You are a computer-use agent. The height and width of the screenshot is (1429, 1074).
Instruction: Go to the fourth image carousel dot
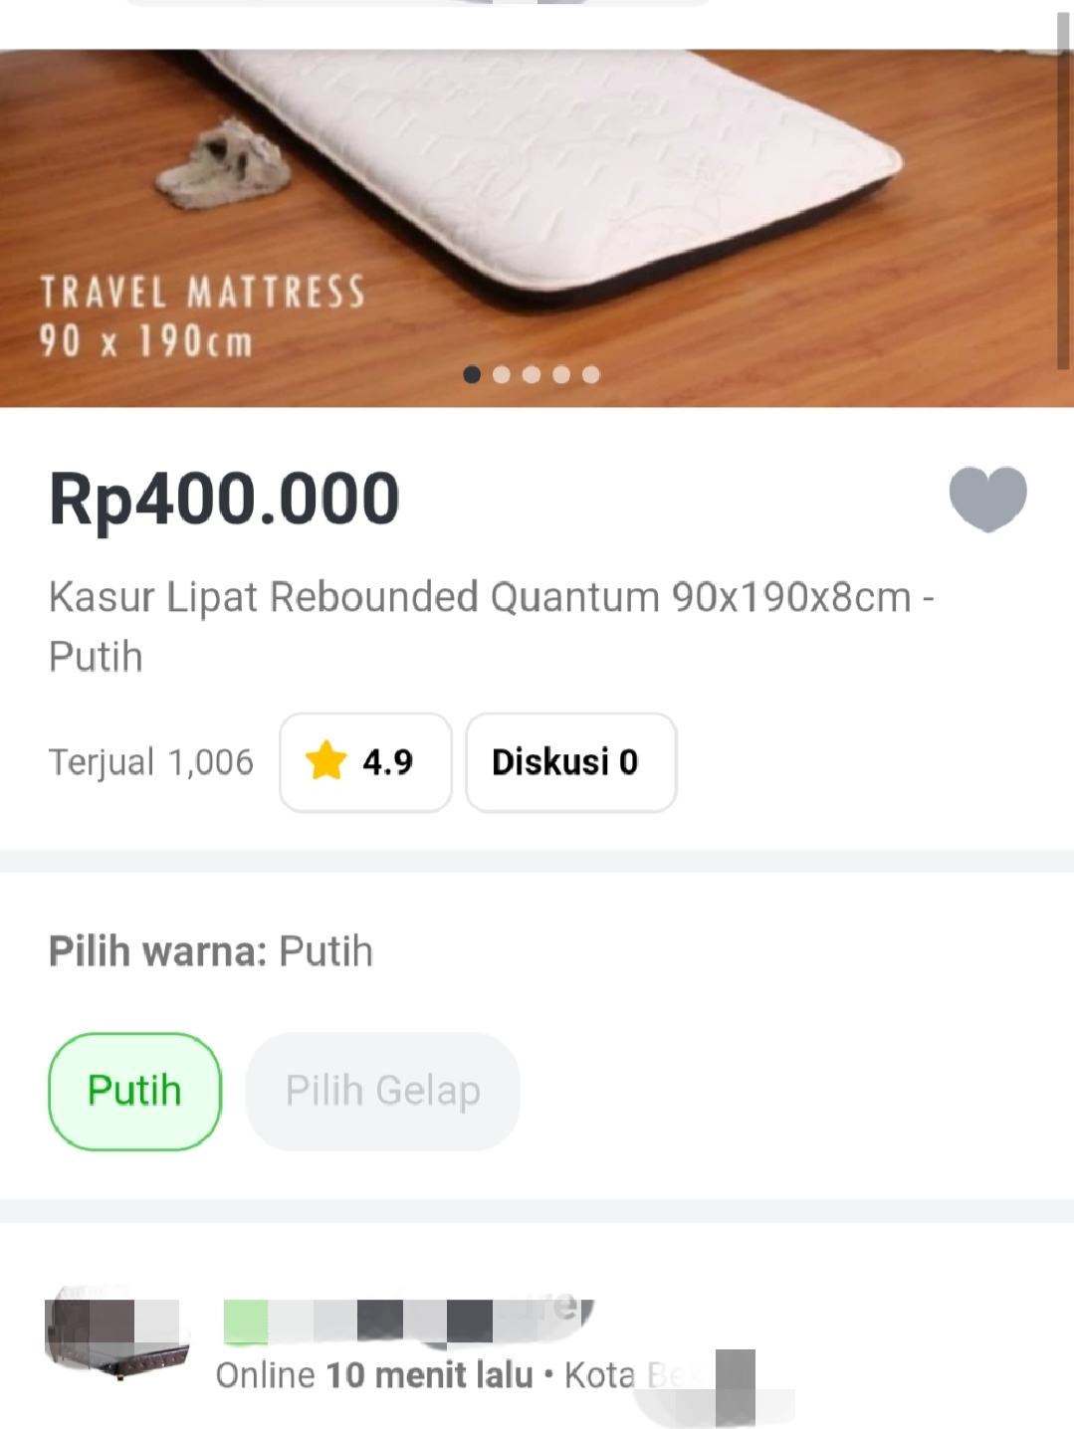(561, 374)
